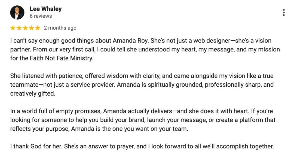
Task: Click the words "creatively gifted."
Action: [x=33, y=93]
